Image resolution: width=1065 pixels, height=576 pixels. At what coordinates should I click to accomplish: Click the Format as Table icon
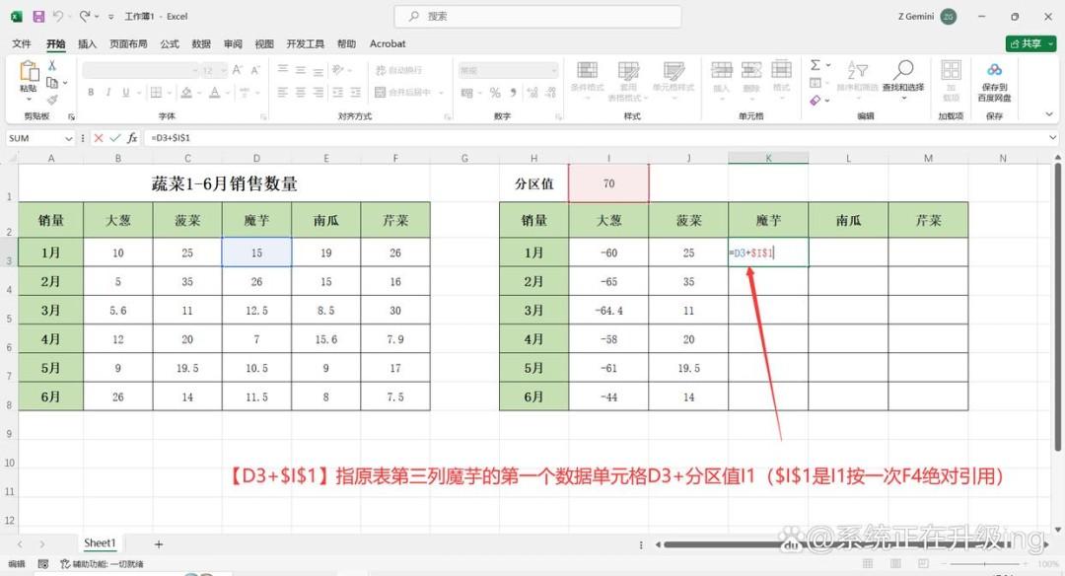coord(628,70)
